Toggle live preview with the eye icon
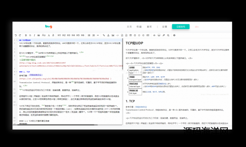 coord(154,35)
